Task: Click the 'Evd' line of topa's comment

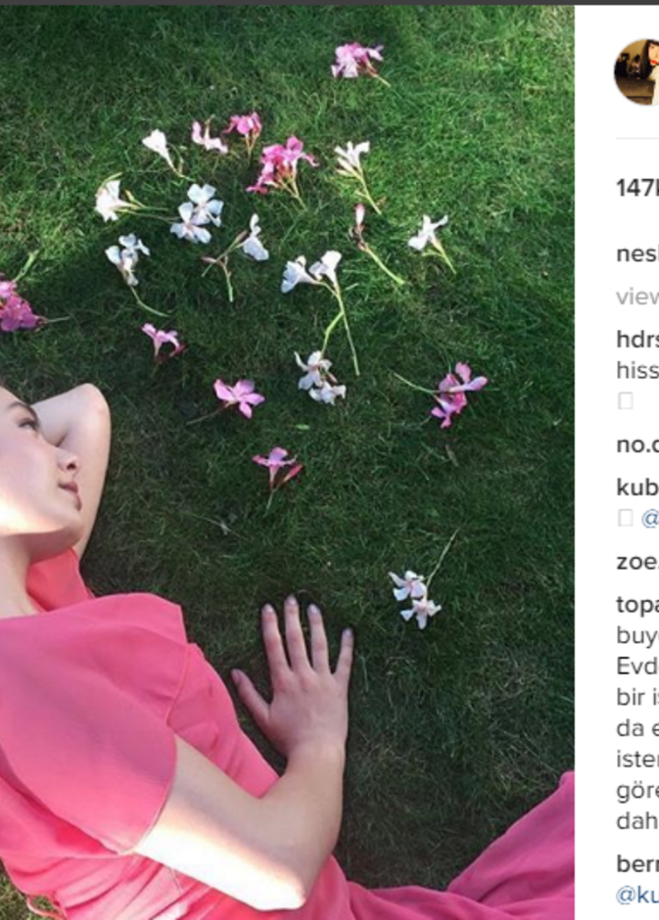Action: click(637, 667)
